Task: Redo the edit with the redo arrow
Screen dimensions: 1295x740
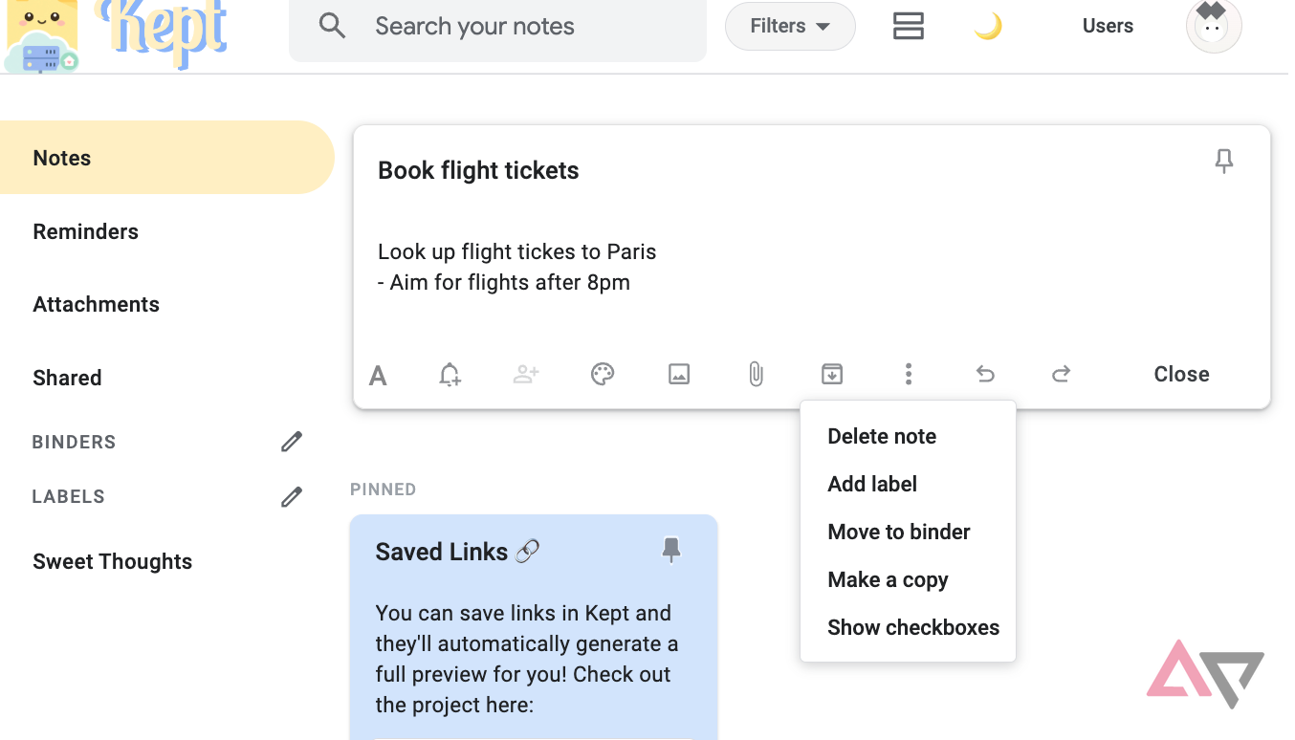Action: point(1061,374)
